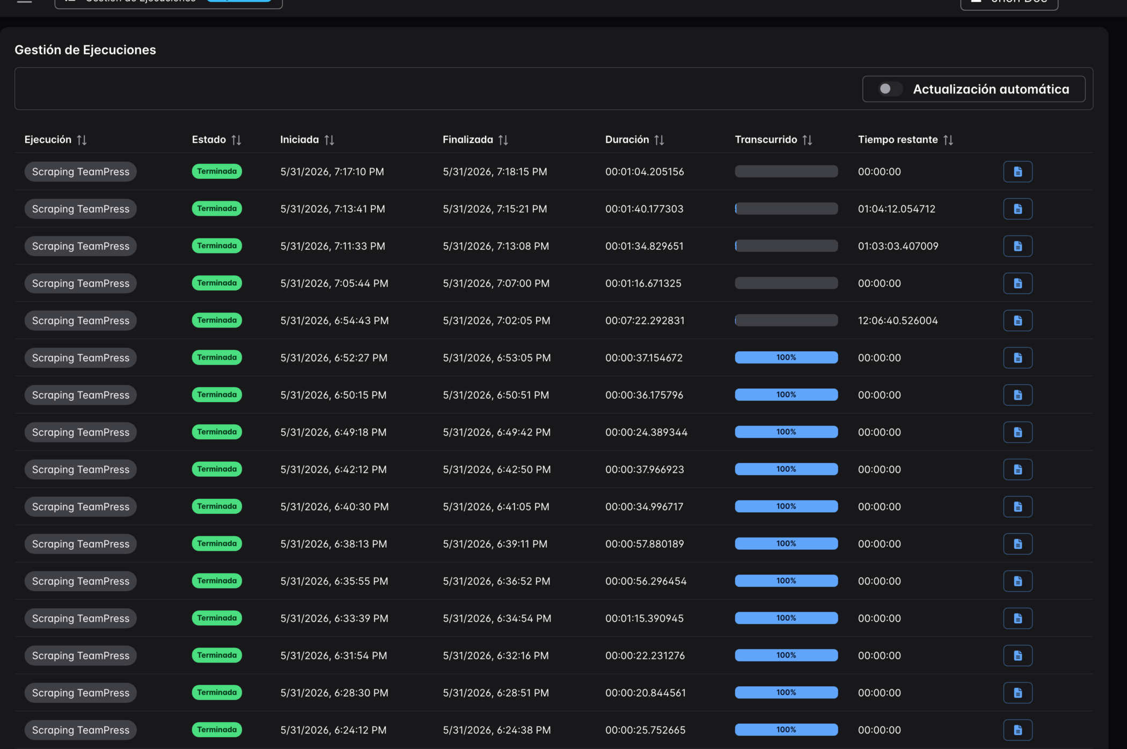Click the "Gestión de Ejecuciones" page heading
1127x749 pixels.
coord(85,50)
